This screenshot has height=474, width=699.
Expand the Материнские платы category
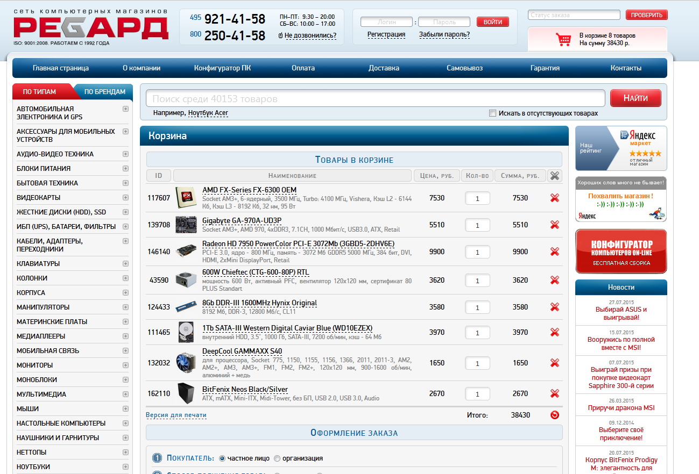point(125,321)
